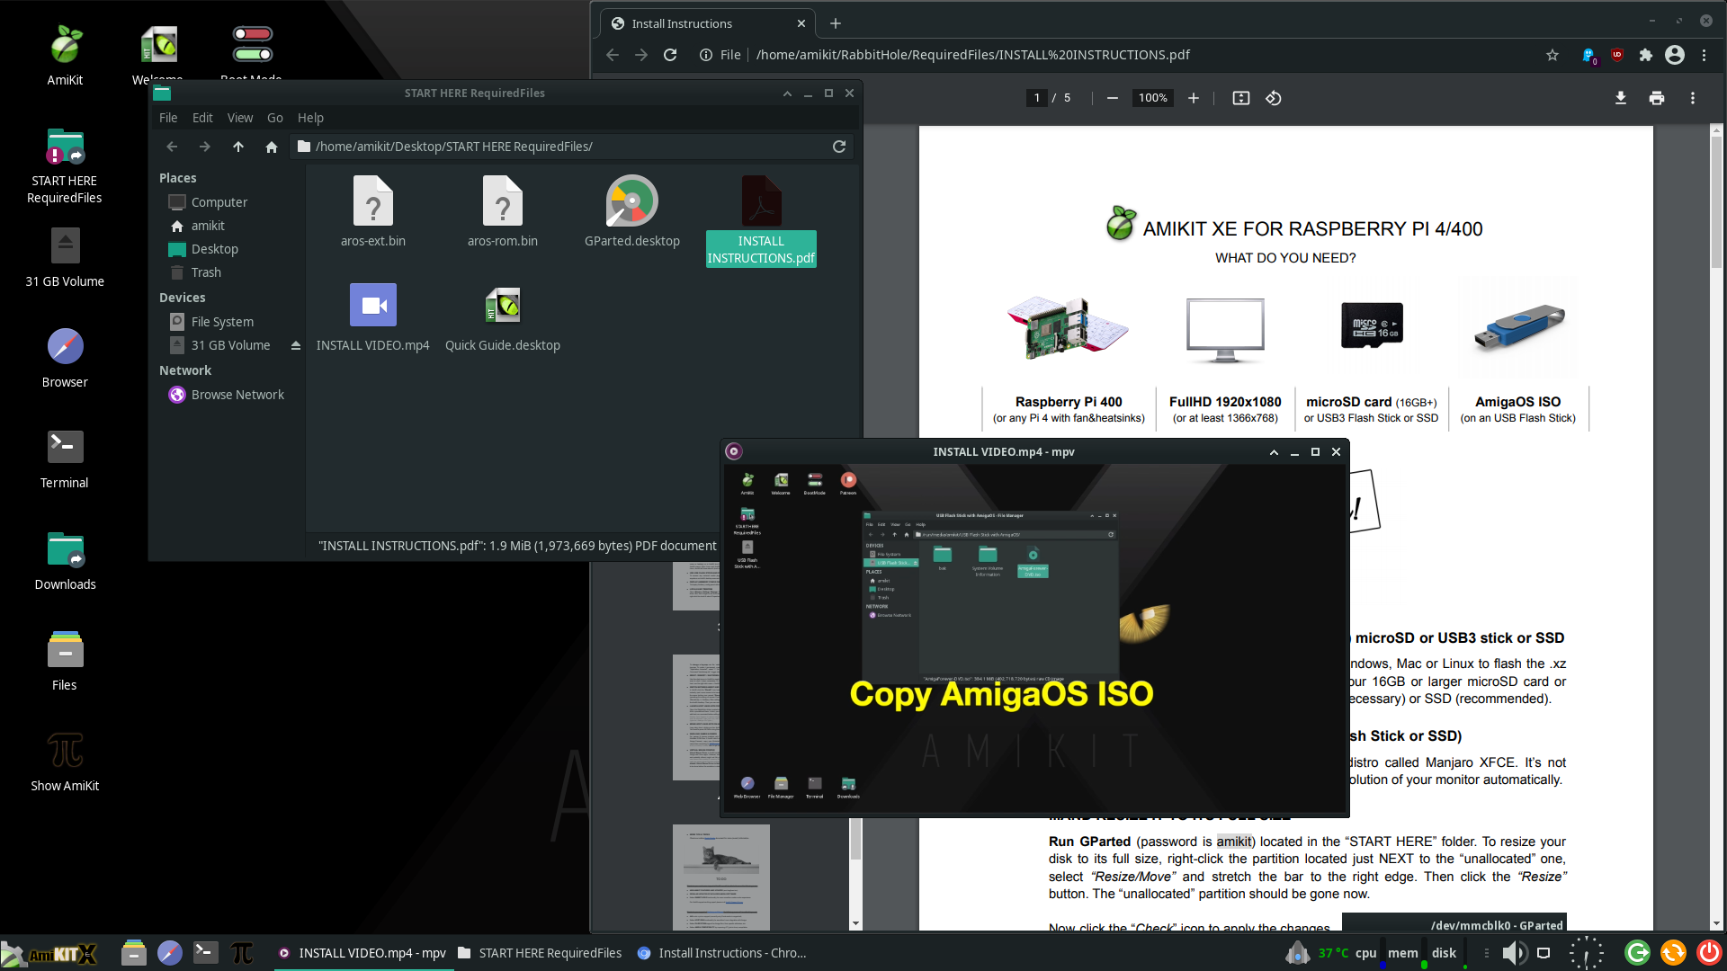Eject the 31 GB Volume
This screenshot has height=971, width=1727.
[295, 345]
